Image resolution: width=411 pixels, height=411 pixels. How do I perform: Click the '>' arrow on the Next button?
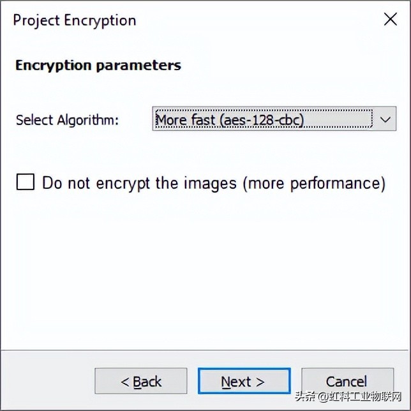pyautogui.click(x=260, y=382)
